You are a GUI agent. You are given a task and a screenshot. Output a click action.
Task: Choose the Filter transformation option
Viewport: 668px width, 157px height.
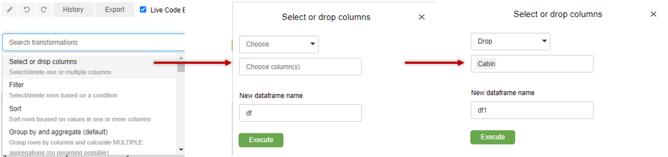click(16, 85)
